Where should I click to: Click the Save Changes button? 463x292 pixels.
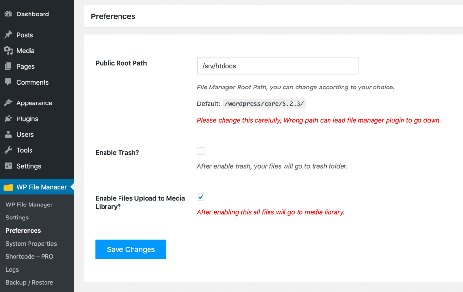click(x=131, y=249)
